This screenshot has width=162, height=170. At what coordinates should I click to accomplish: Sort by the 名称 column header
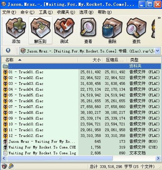pyautogui.click(x=40, y=60)
